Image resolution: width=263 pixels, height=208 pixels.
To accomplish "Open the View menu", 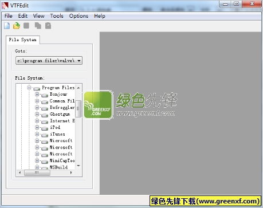I will [38, 16].
